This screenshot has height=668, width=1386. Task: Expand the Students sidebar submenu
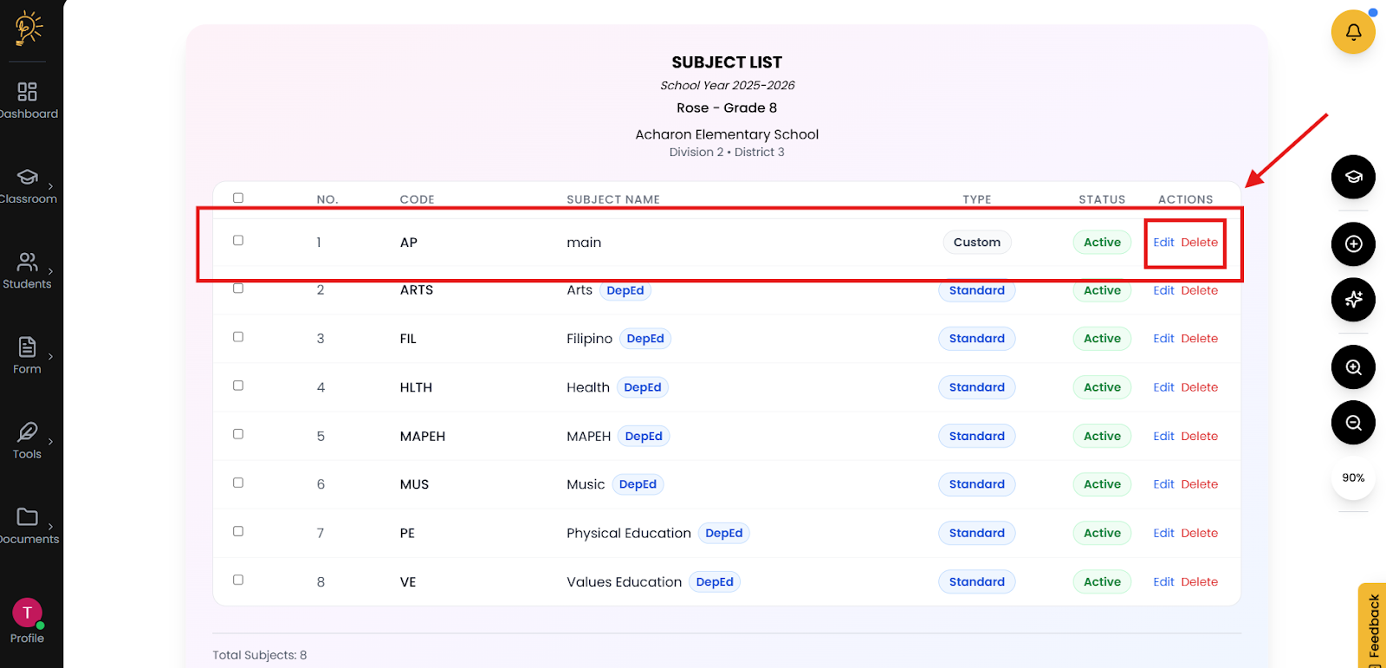click(x=28, y=270)
